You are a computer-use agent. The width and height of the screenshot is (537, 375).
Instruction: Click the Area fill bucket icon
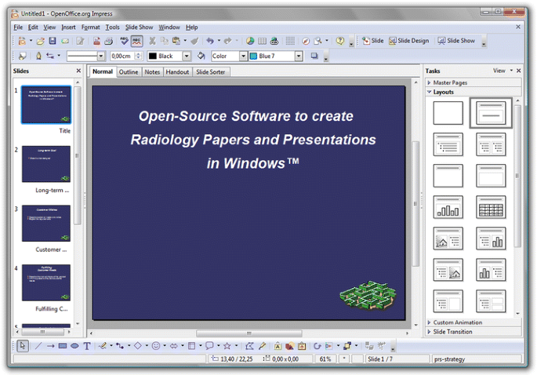point(201,56)
